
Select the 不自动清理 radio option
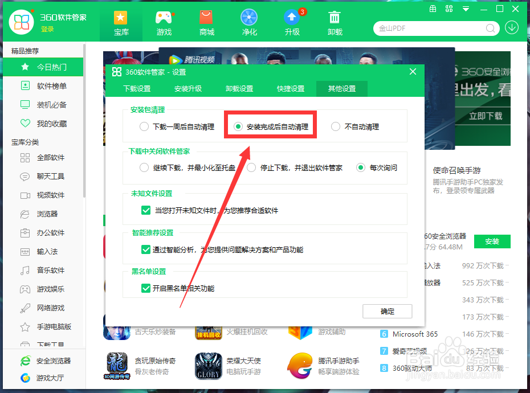click(x=336, y=126)
